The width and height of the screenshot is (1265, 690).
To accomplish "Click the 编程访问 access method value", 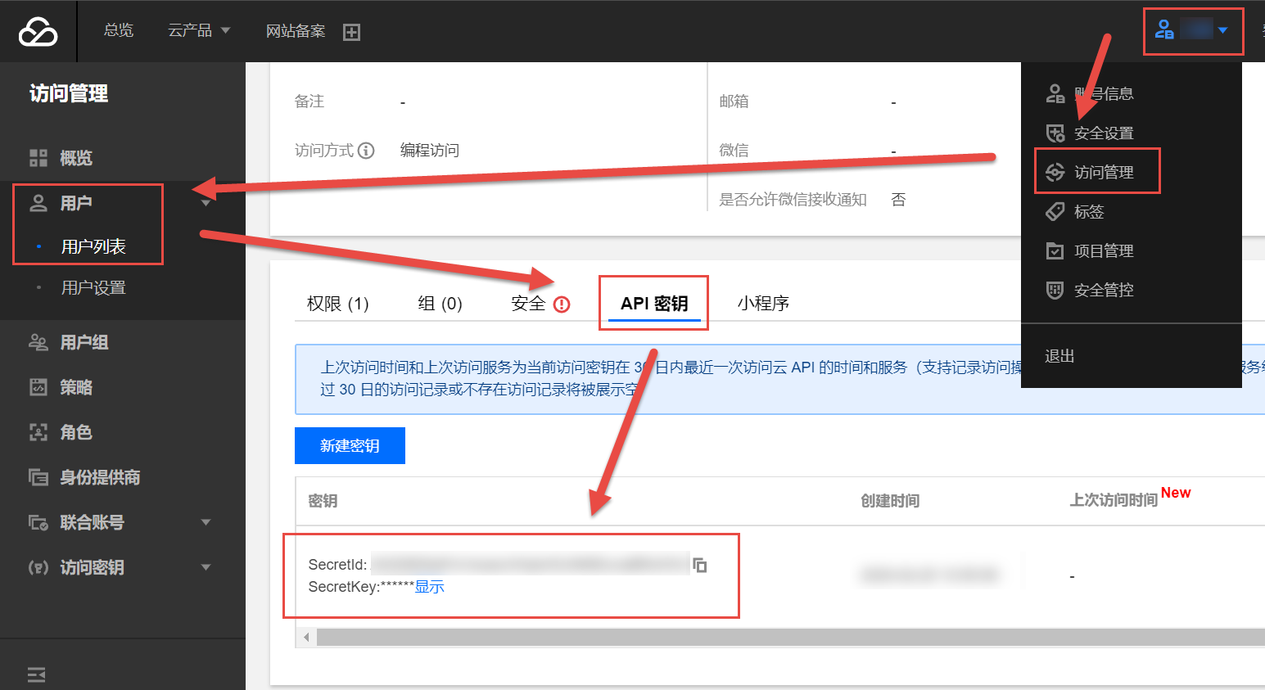I will (x=430, y=151).
